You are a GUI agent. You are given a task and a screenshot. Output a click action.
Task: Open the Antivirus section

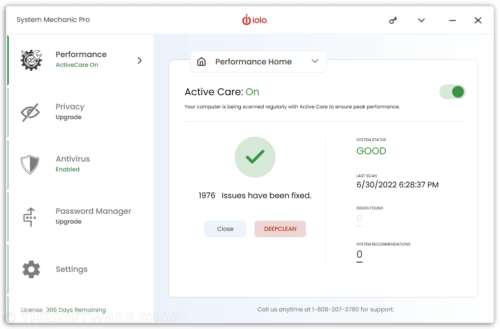click(81, 164)
